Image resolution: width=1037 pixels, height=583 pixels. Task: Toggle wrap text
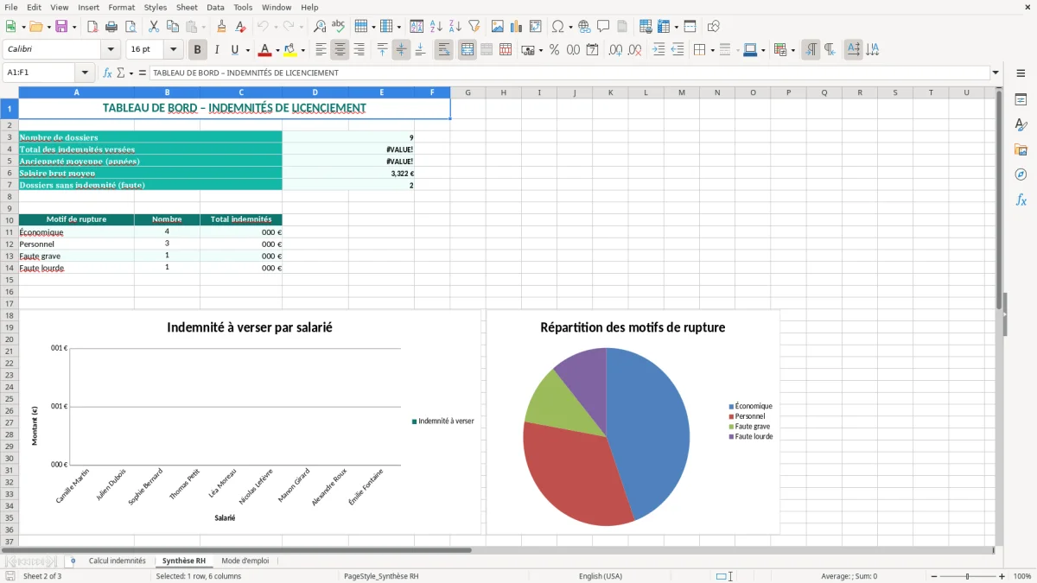[x=443, y=50]
